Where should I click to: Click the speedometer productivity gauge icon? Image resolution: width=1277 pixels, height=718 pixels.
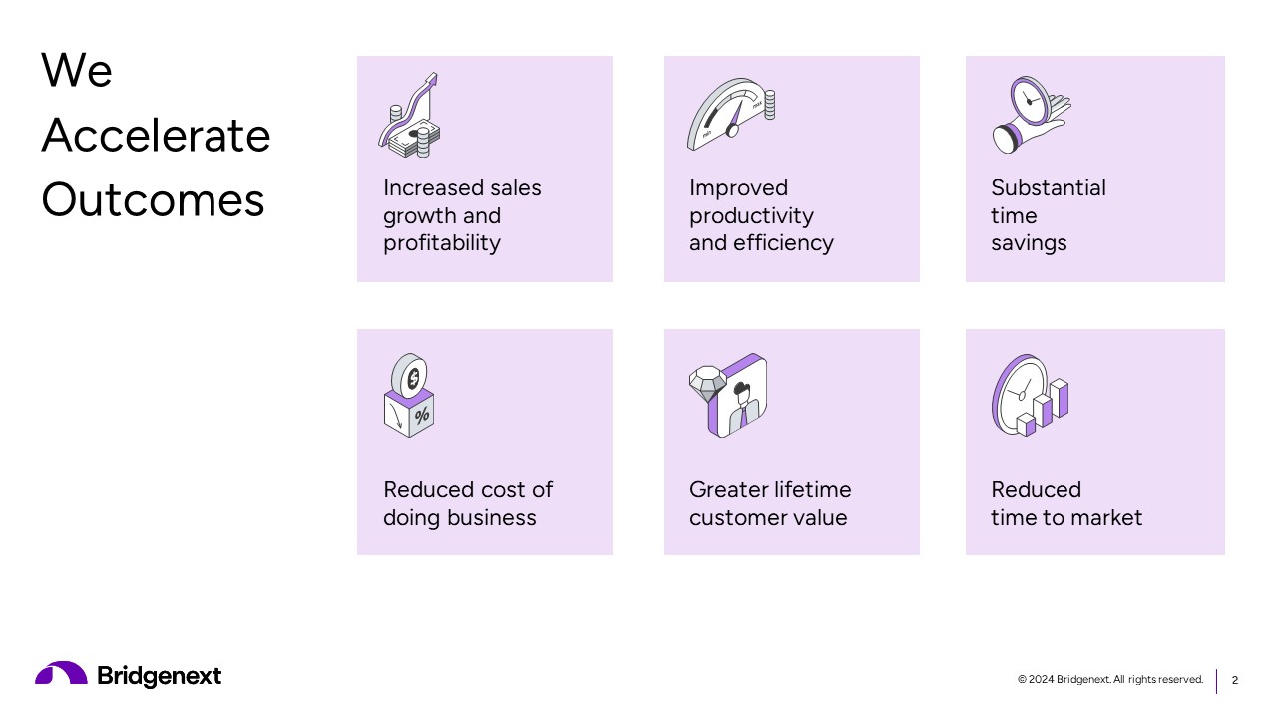(x=730, y=114)
